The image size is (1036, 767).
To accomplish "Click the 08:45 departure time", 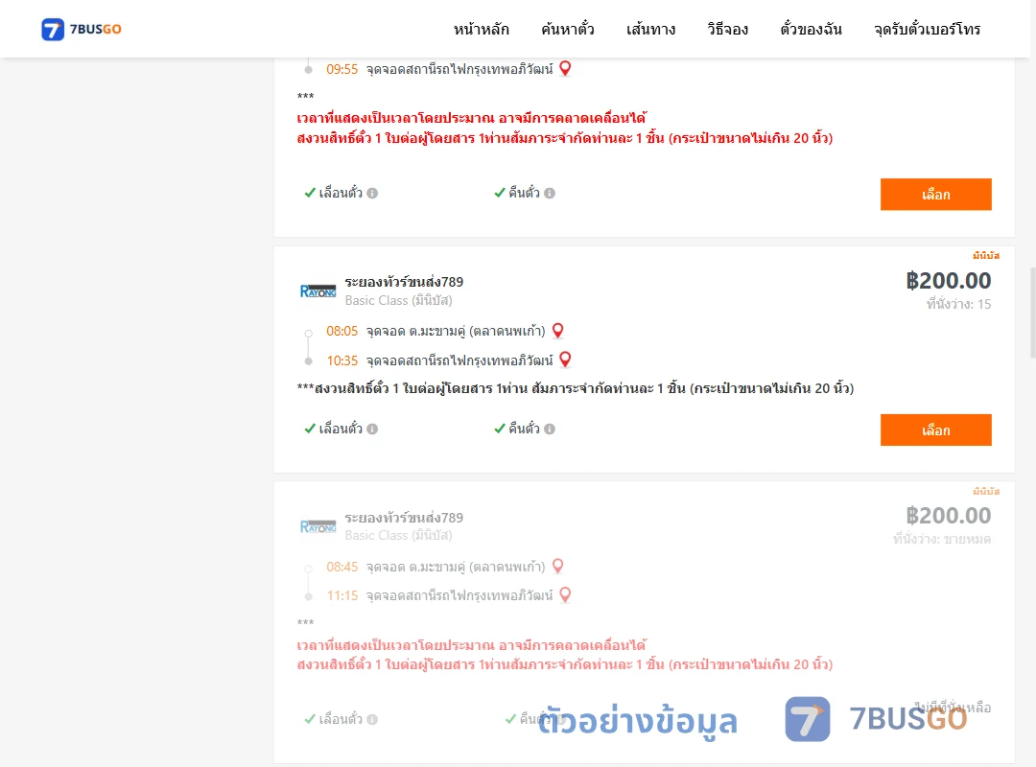I will (341, 567).
